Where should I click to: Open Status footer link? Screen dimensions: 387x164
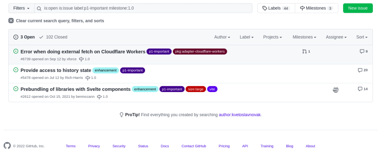(143, 146)
